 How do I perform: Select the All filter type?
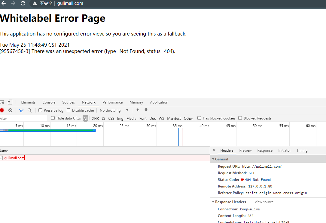pos(85,118)
